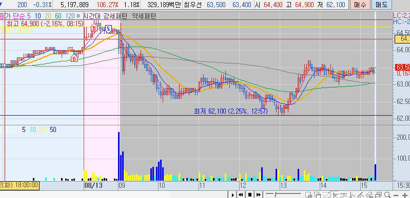The image size is (410, 198).
Task: Click the 최고 64,900 high price annotation
Action: (45, 24)
